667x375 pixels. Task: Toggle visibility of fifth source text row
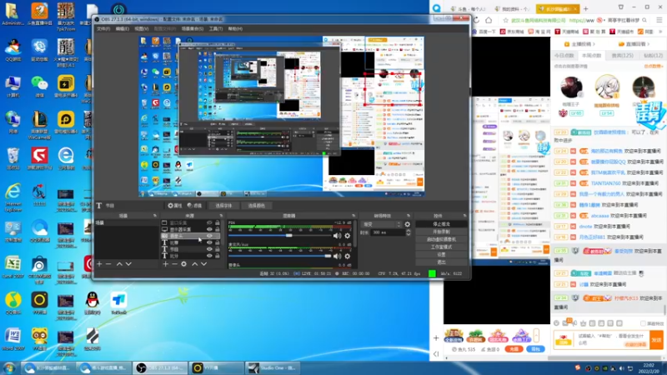(209, 249)
